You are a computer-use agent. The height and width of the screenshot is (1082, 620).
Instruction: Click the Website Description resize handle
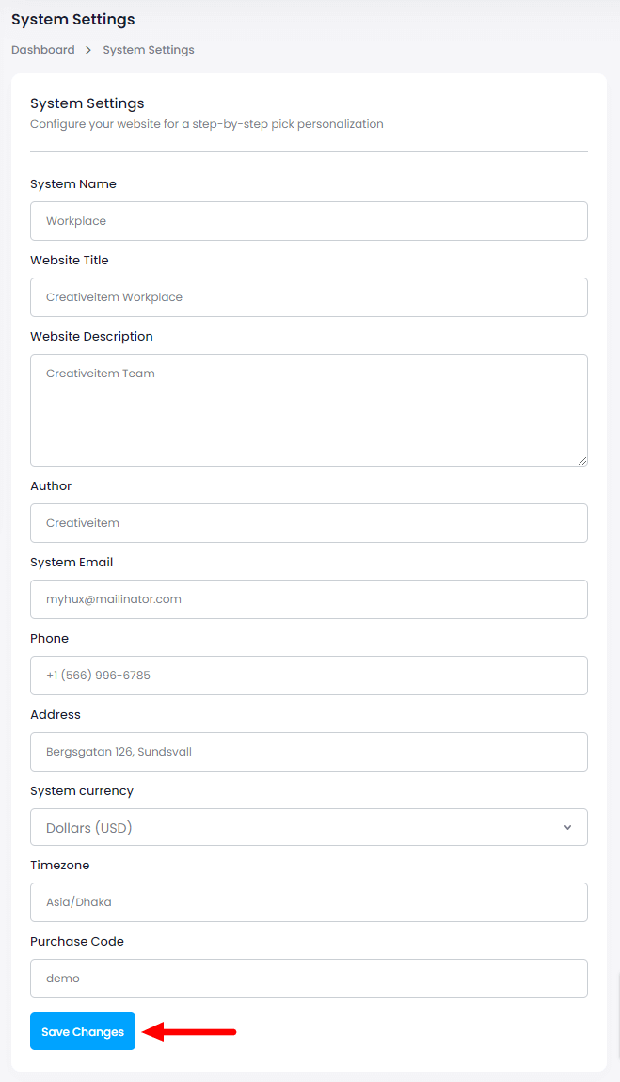coord(582,460)
